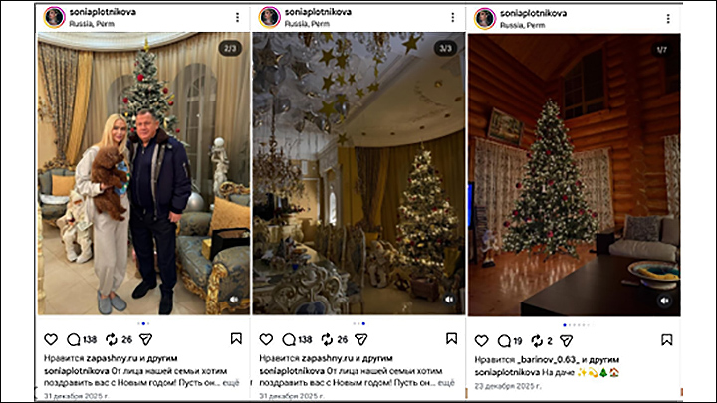Viewport: 717px width, 403px height.
Task: Like the middle post with heart icon
Action: click(x=266, y=339)
